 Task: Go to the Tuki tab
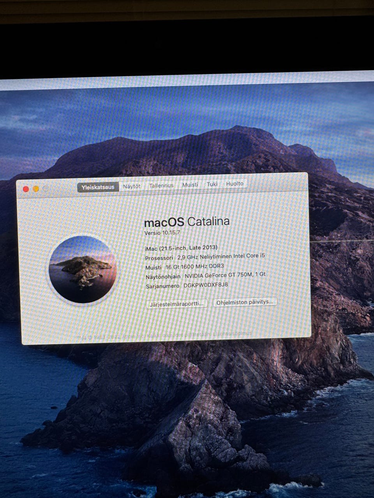[x=212, y=184]
